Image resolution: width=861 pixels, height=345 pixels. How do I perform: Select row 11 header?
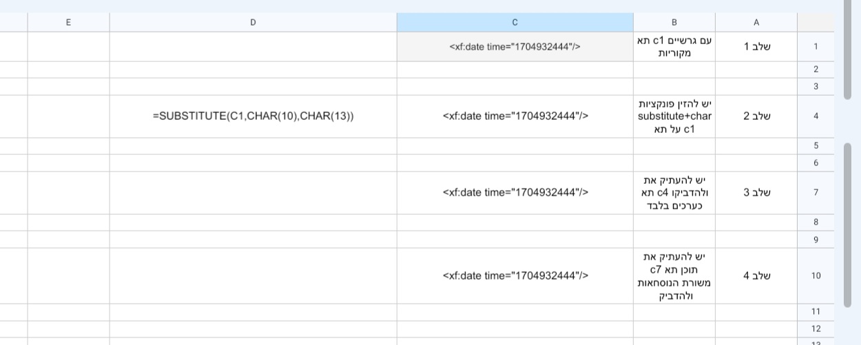(x=816, y=312)
